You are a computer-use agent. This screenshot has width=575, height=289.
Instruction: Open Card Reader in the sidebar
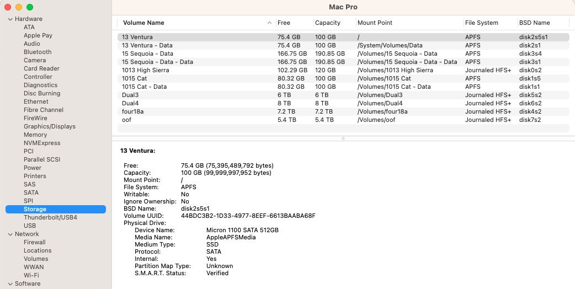click(41, 68)
